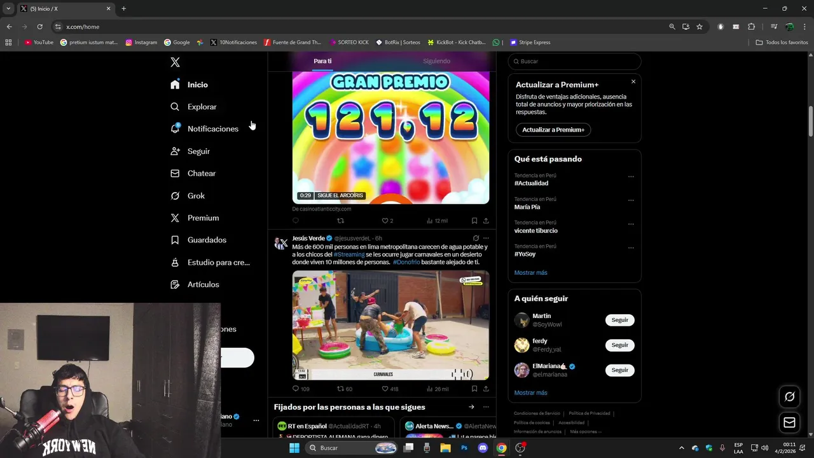Close the Premium+ upgrade card
This screenshot has height=458, width=814.
coord(633,81)
